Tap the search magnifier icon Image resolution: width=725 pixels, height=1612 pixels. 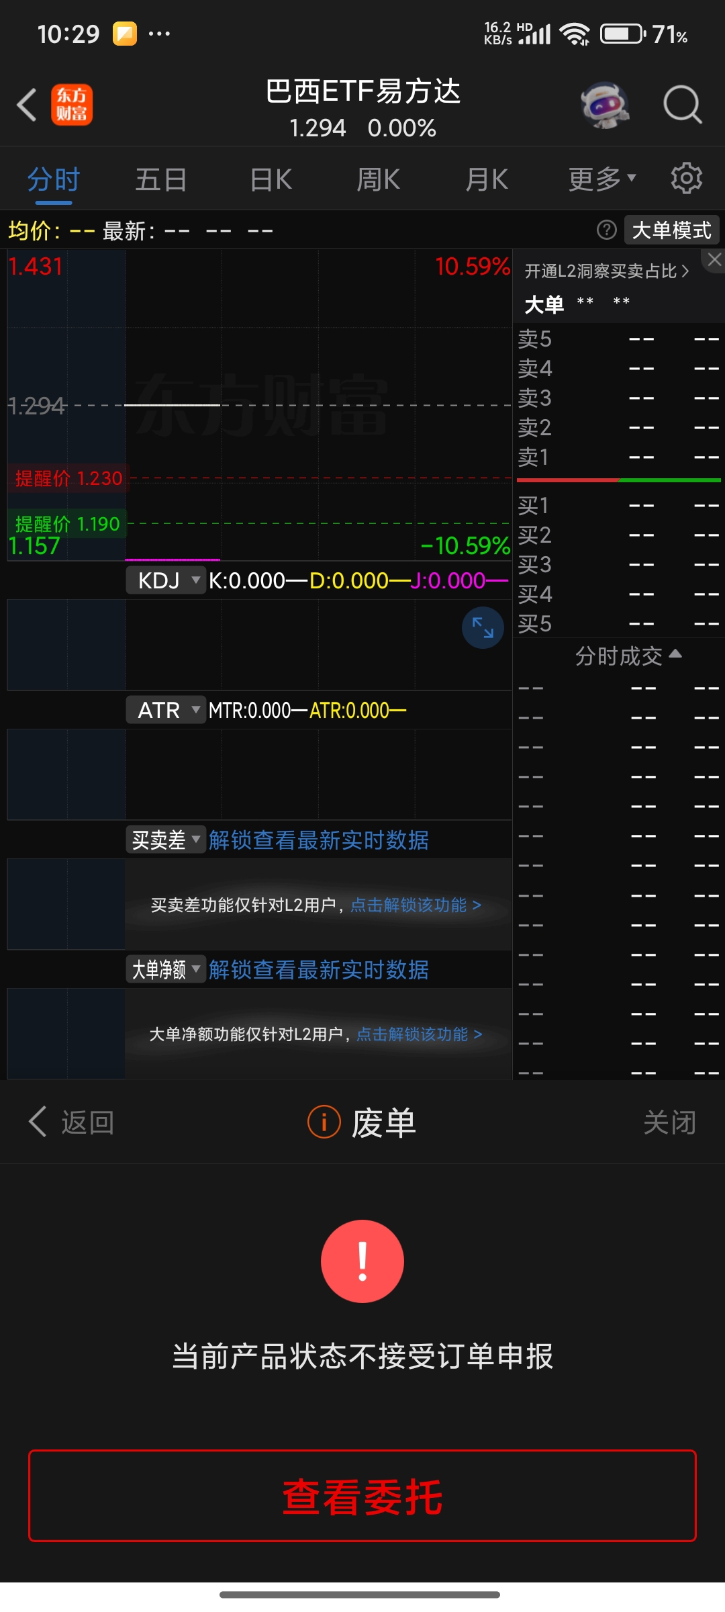point(683,105)
